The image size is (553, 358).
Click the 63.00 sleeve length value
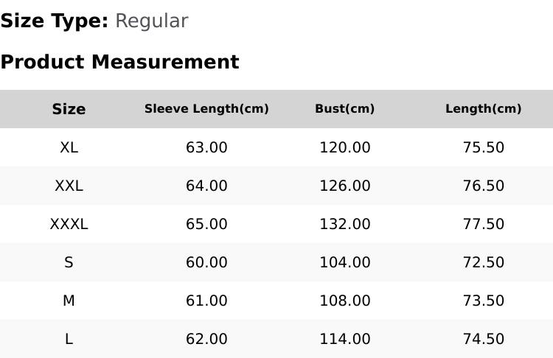coord(206,147)
